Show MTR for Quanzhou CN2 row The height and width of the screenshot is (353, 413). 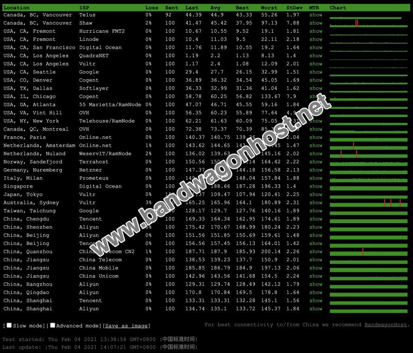316,252
